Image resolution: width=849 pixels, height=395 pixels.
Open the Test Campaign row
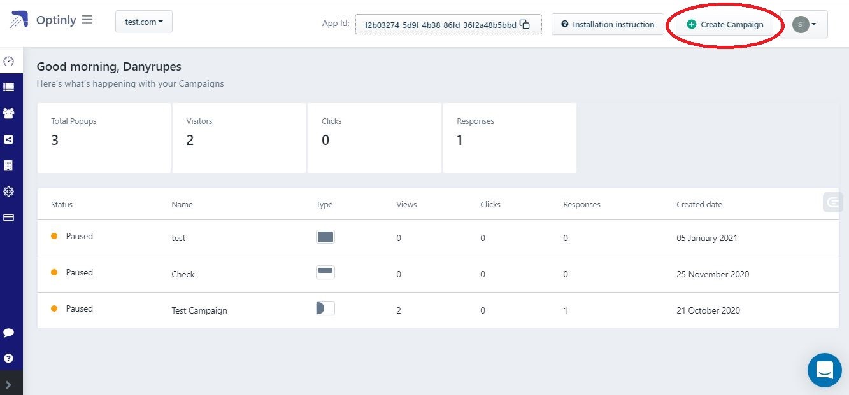[x=199, y=310]
